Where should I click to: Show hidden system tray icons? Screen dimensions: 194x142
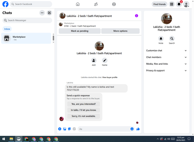158,139
